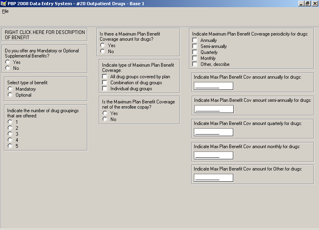
Task: Check Monthly periodicity checkbox
Action: [x=195, y=58]
